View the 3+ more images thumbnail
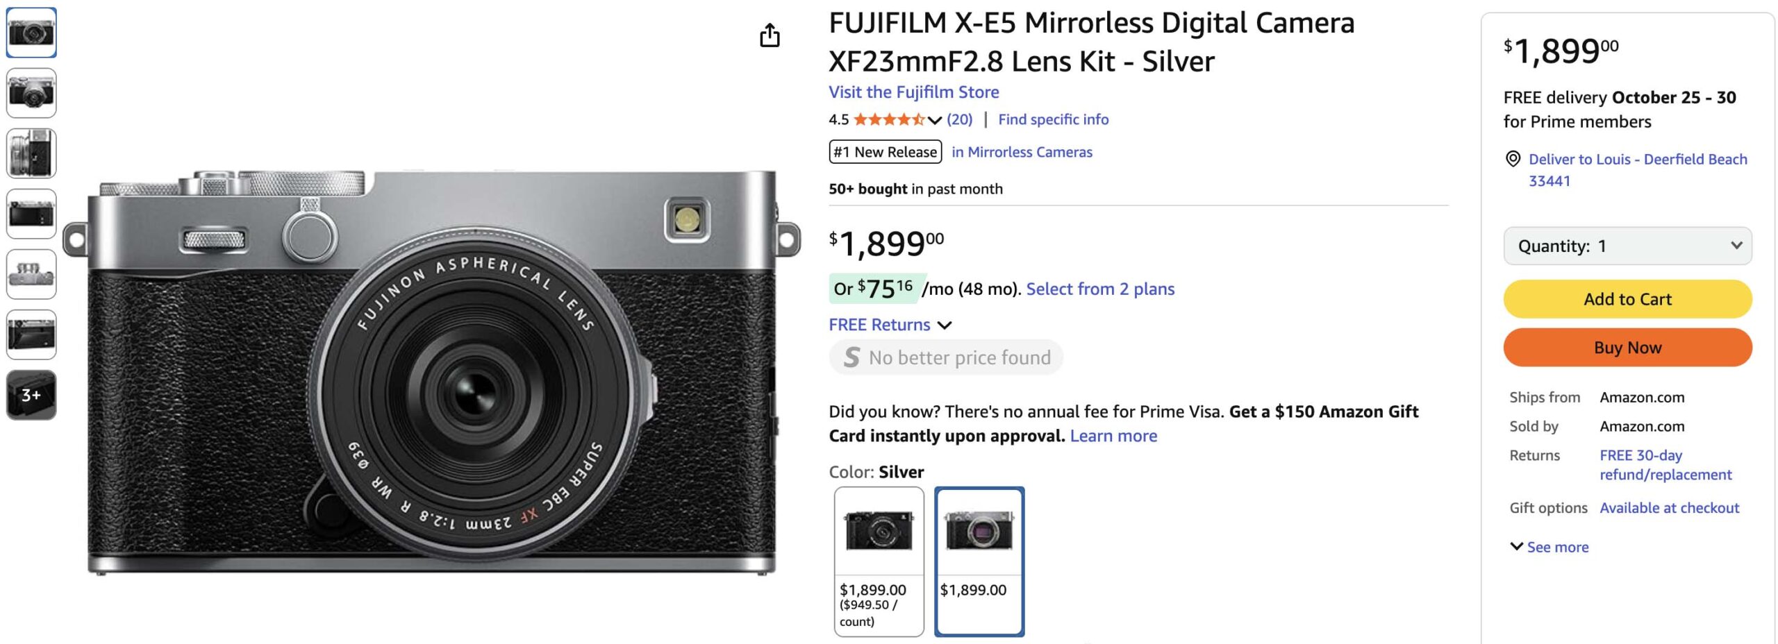The width and height of the screenshot is (1778, 644). click(x=31, y=395)
